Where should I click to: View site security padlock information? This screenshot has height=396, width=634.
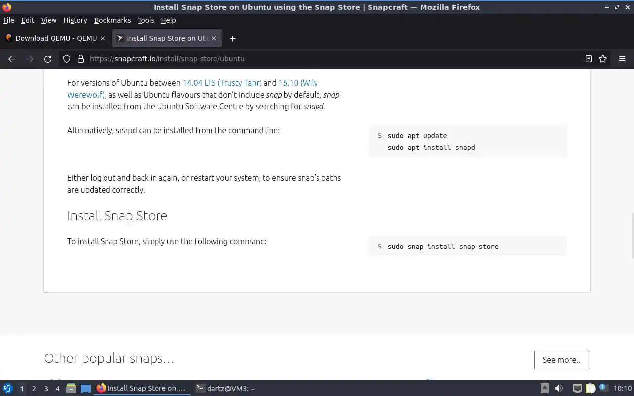(81, 59)
